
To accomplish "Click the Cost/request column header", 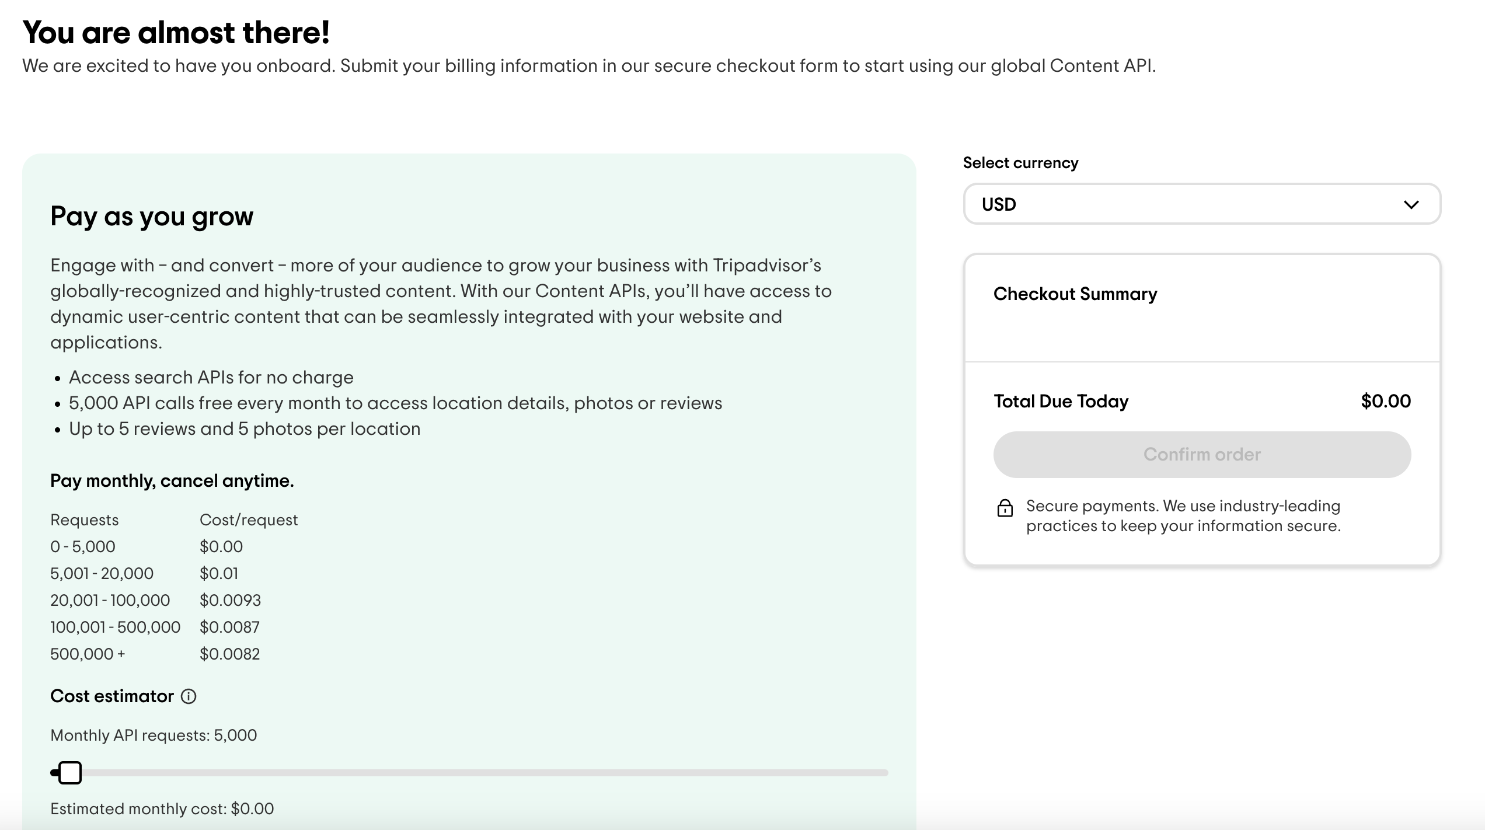I will point(249,520).
